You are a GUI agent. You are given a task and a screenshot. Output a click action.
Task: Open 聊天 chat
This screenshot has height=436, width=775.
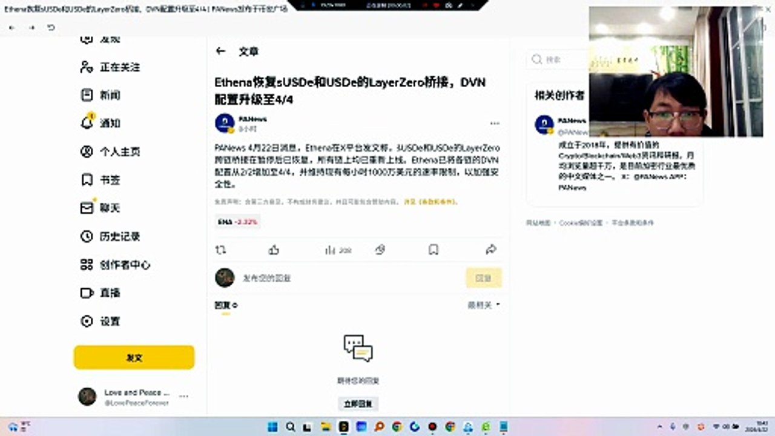point(101,208)
